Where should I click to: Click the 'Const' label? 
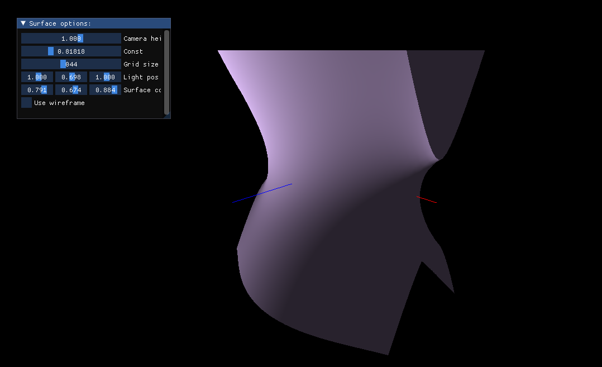tap(133, 51)
